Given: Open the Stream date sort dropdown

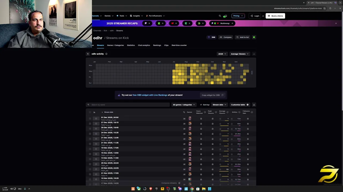Looking at the screenshot, I should tap(219, 105).
